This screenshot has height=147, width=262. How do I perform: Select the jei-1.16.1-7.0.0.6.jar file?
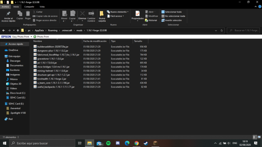[47, 63]
